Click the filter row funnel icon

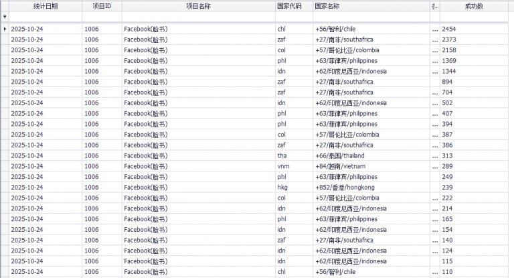pyautogui.click(x=5, y=17)
